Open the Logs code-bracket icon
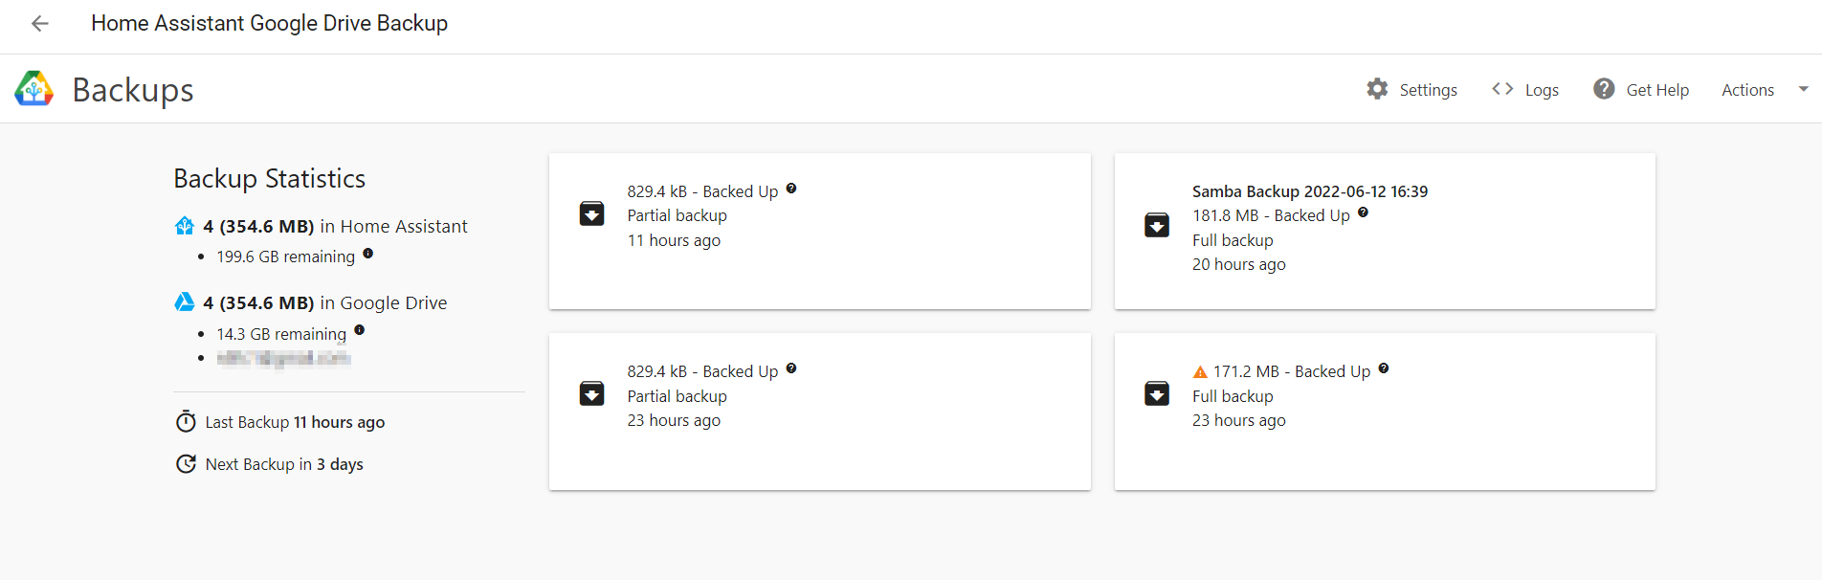 click(x=1502, y=89)
